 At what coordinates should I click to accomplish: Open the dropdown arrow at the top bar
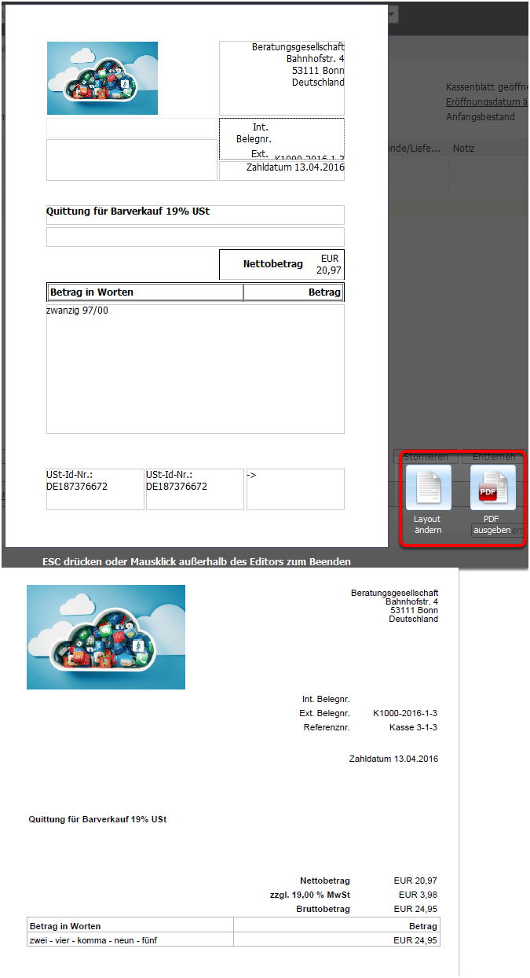(x=392, y=14)
